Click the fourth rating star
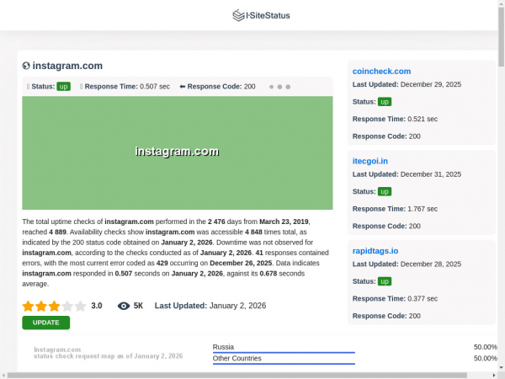This screenshot has height=379, width=505. pos(67,306)
